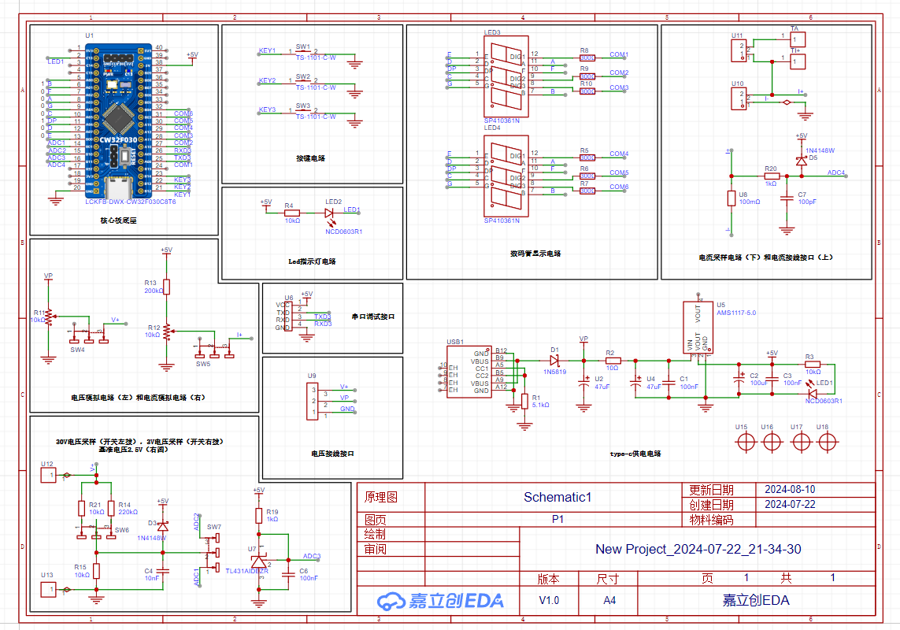Image resolution: width=900 pixels, height=630 pixels.
Task: Click the LED2 diode symbol
Action: [329, 213]
